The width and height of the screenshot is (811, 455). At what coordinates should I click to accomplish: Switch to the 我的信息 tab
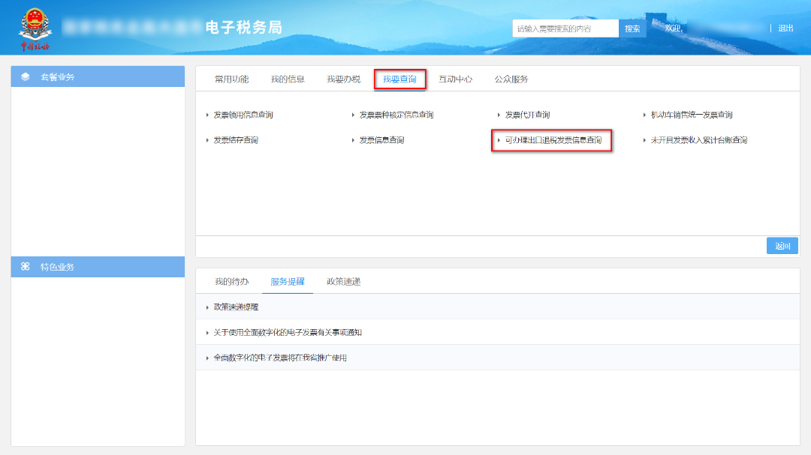[x=288, y=79]
